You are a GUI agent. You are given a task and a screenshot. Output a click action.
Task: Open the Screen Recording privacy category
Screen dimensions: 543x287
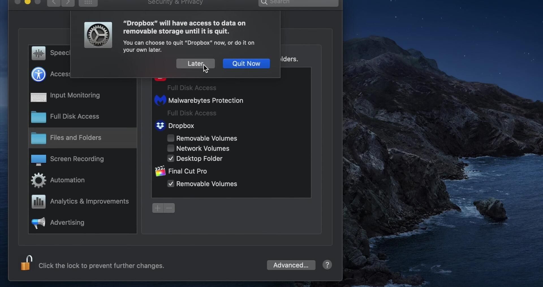[x=83, y=159]
